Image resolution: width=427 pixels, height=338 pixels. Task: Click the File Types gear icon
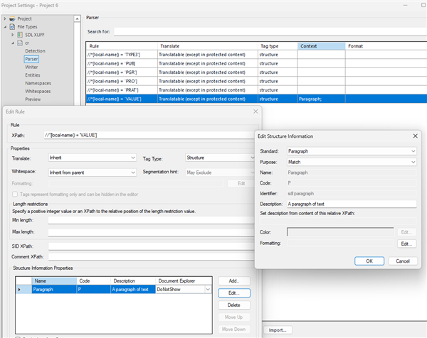12,26
